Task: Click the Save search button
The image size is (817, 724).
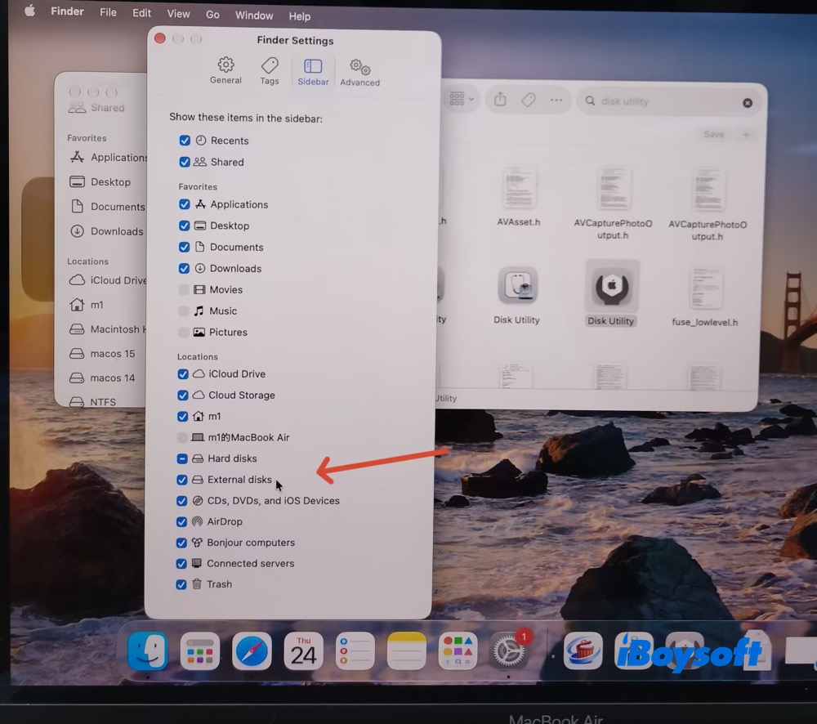Action: (714, 134)
